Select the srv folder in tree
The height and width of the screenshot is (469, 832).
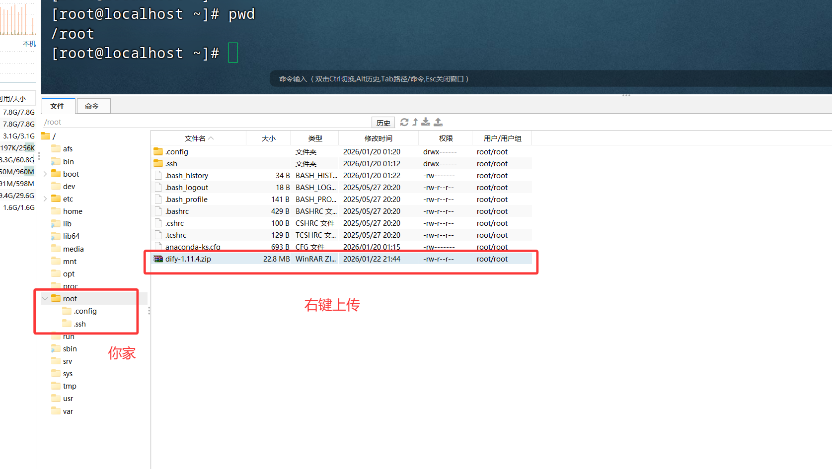[62, 361]
